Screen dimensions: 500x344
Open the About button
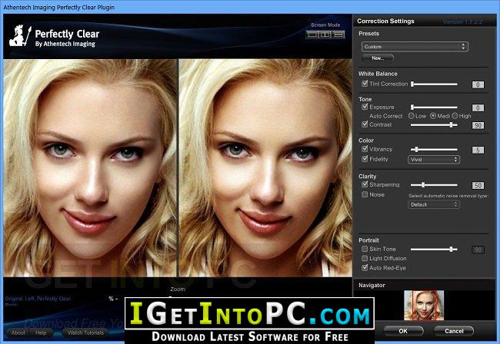[x=18, y=332]
